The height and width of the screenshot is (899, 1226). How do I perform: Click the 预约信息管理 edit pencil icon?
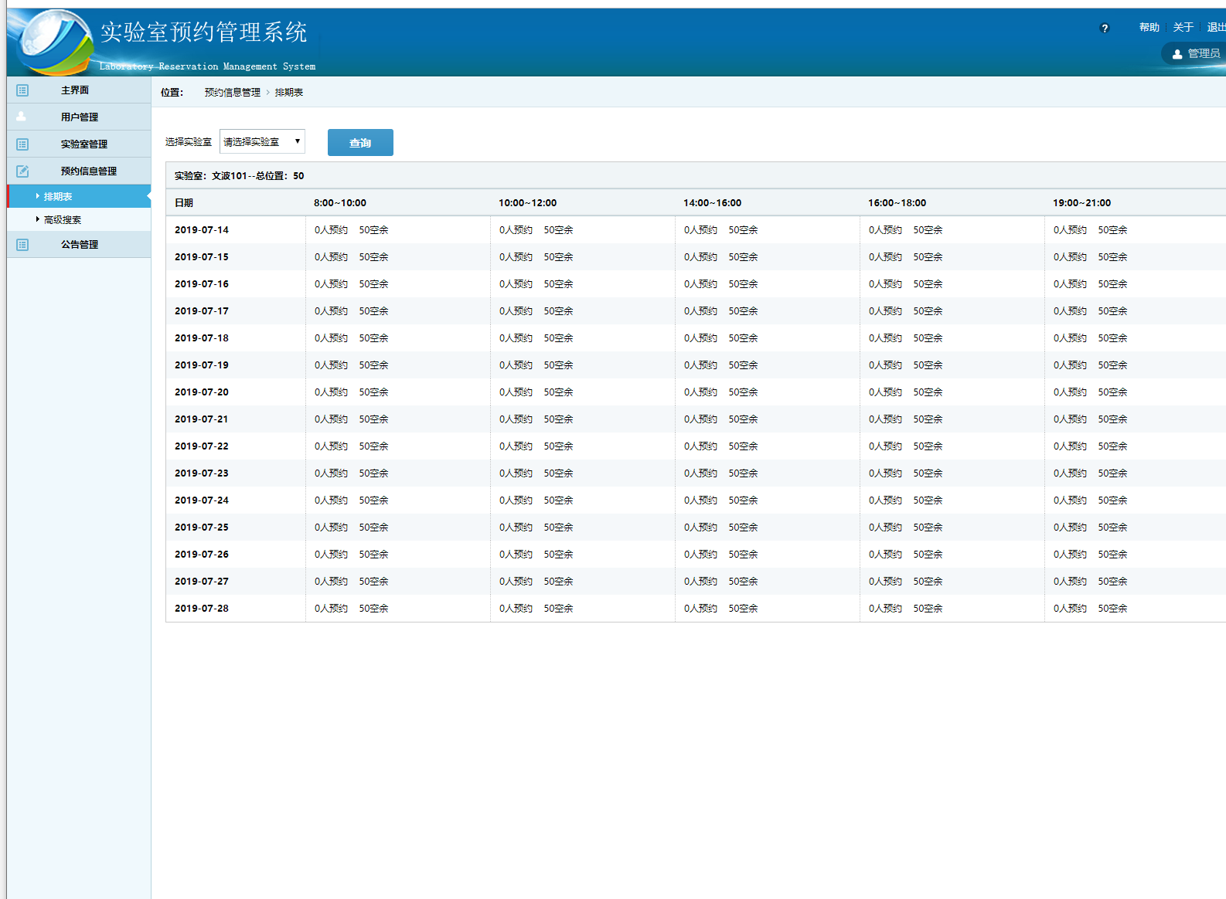[x=22, y=171]
